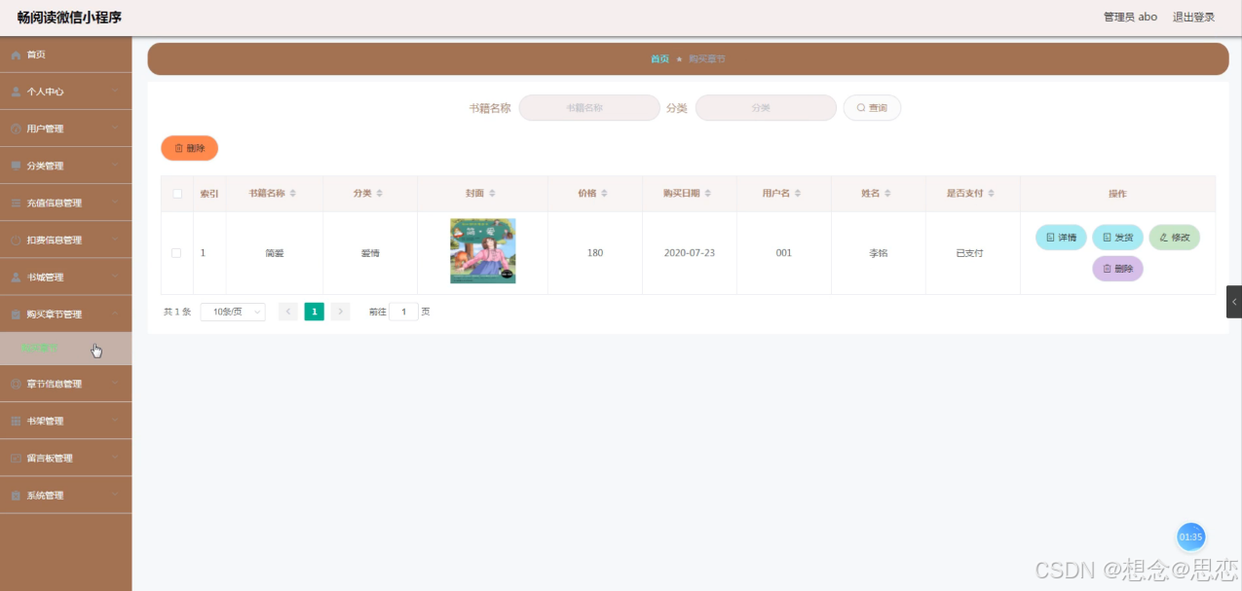Expand 系统管理 using its chevron arrow

(115, 495)
